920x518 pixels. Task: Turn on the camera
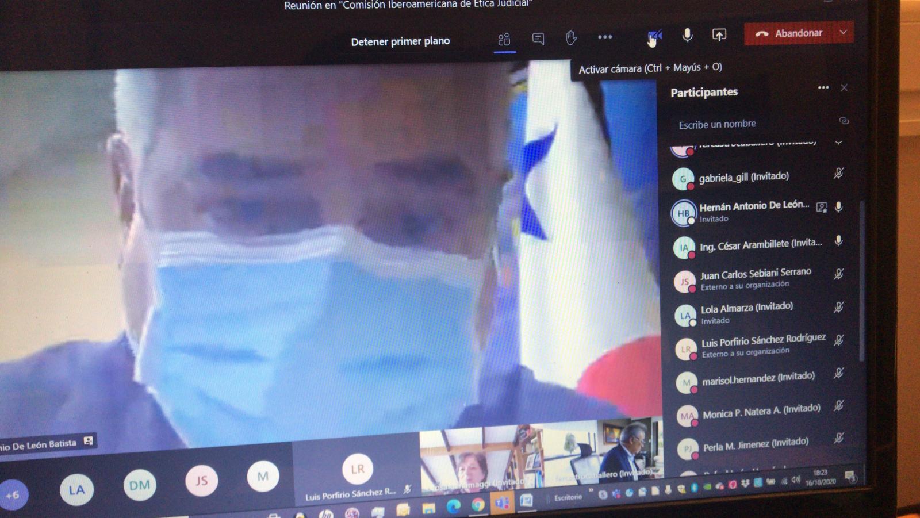coord(654,37)
